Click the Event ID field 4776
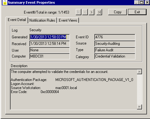The width and height of the screenshot is (150, 119). pos(115,37)
